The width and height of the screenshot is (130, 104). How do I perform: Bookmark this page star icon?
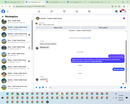[119, 6]
